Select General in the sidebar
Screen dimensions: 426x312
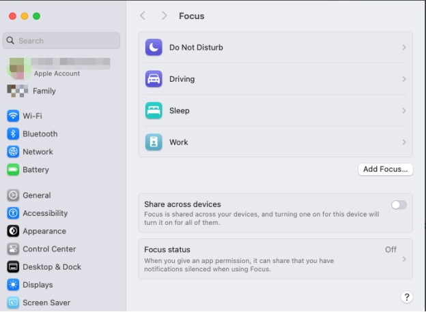tap(36, 196)
